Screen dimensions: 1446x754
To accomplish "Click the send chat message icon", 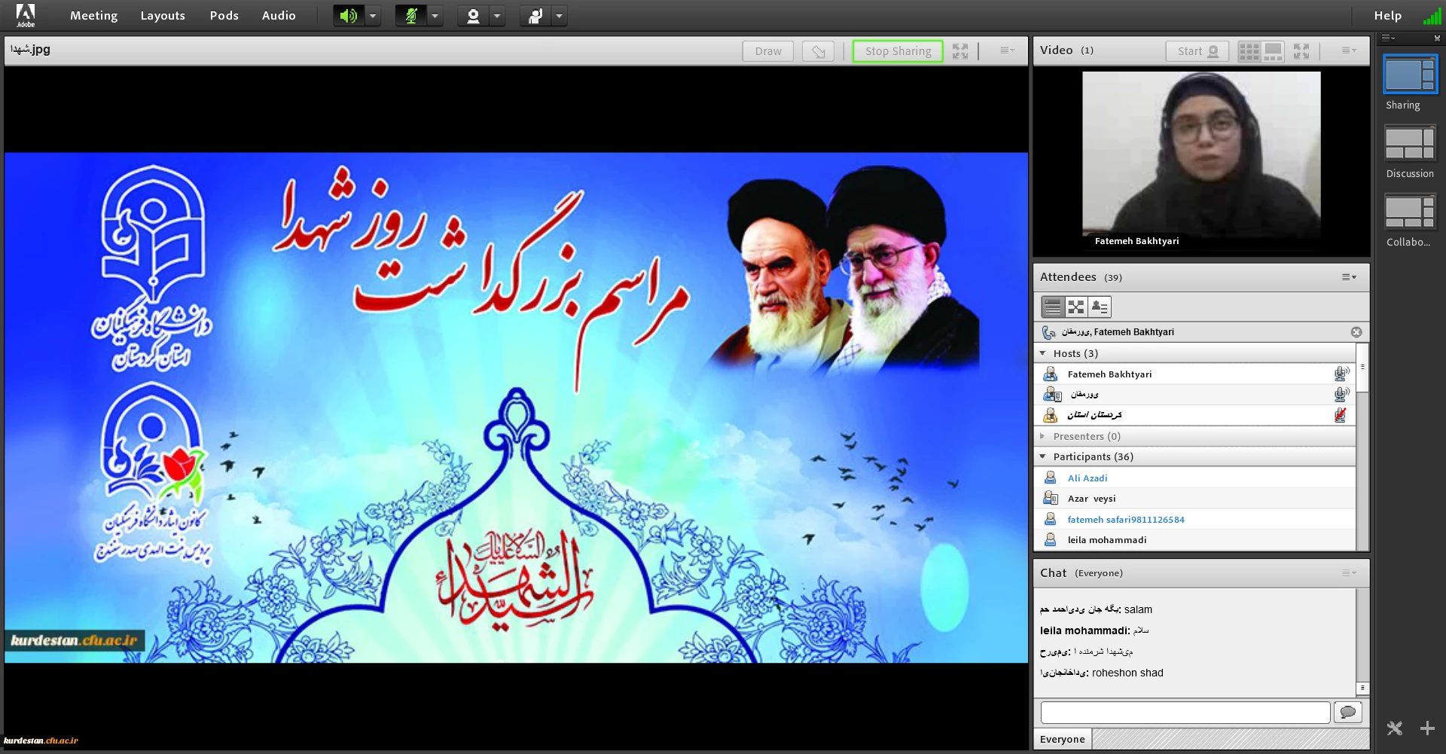I will click(x=1347, y=712).
